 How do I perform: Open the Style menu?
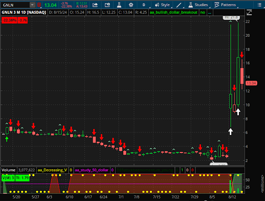pos(163,5)
